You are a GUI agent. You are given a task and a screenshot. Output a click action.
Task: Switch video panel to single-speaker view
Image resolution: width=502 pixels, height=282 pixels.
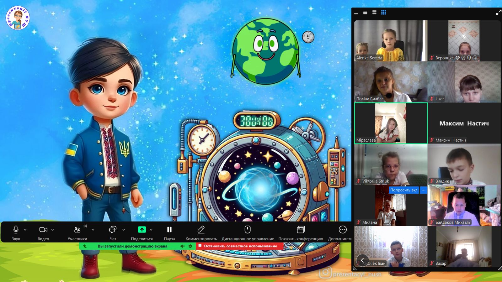point(365,13)
